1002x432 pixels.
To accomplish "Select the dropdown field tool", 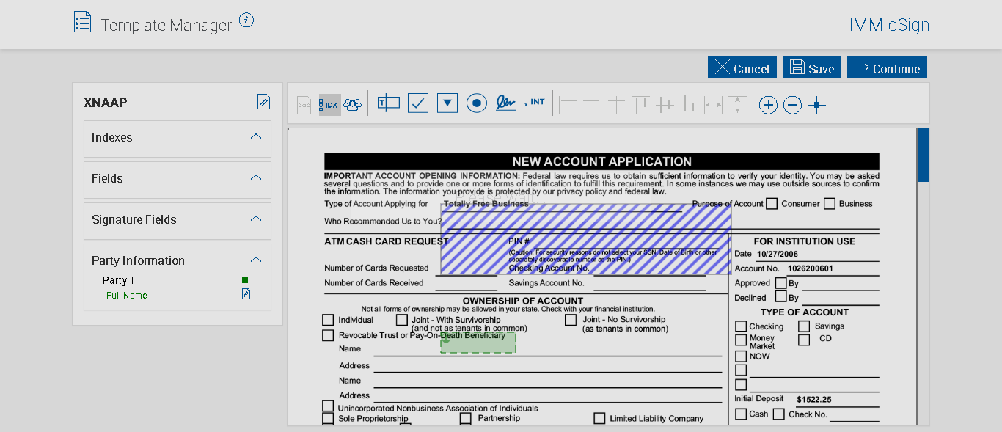I will point(447,103).
